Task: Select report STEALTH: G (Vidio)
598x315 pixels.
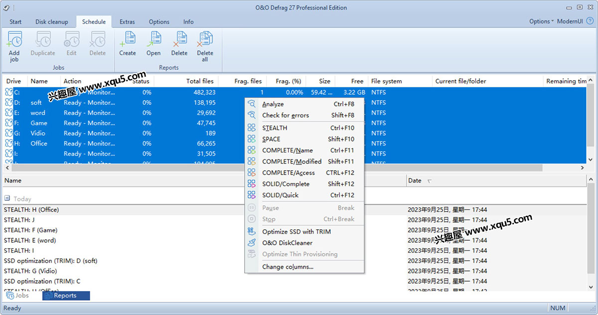Action: 31,271
